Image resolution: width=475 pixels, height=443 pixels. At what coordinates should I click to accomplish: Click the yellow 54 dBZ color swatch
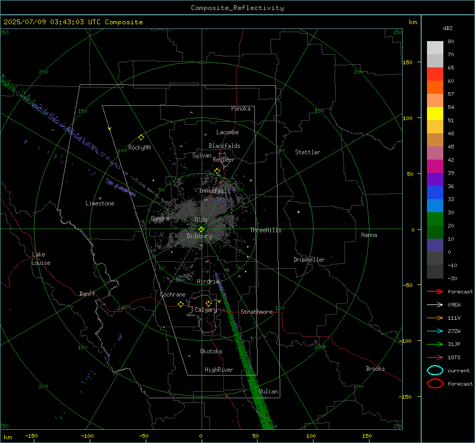tap(435, 113)
